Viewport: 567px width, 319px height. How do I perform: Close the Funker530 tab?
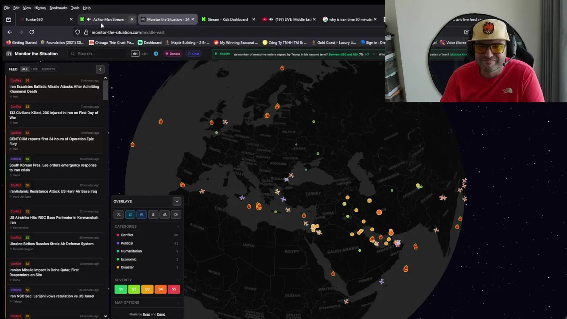tap(71, 19)
